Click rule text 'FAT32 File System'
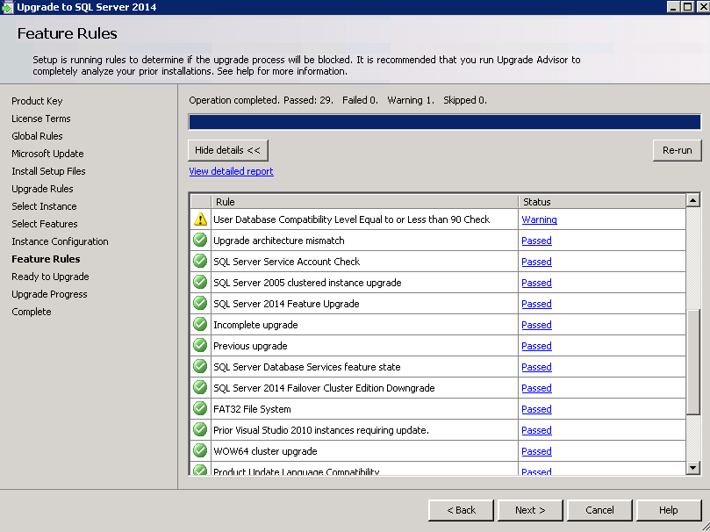The image size is (710, 532). coord(252,409)
